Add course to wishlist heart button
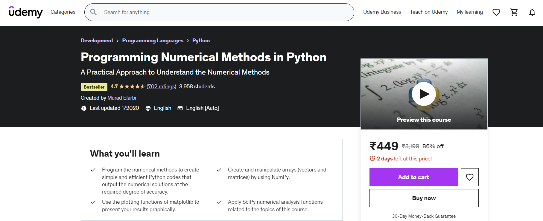Image resolution: width=543 pixels, height=221 pixels. pos(470,177)
